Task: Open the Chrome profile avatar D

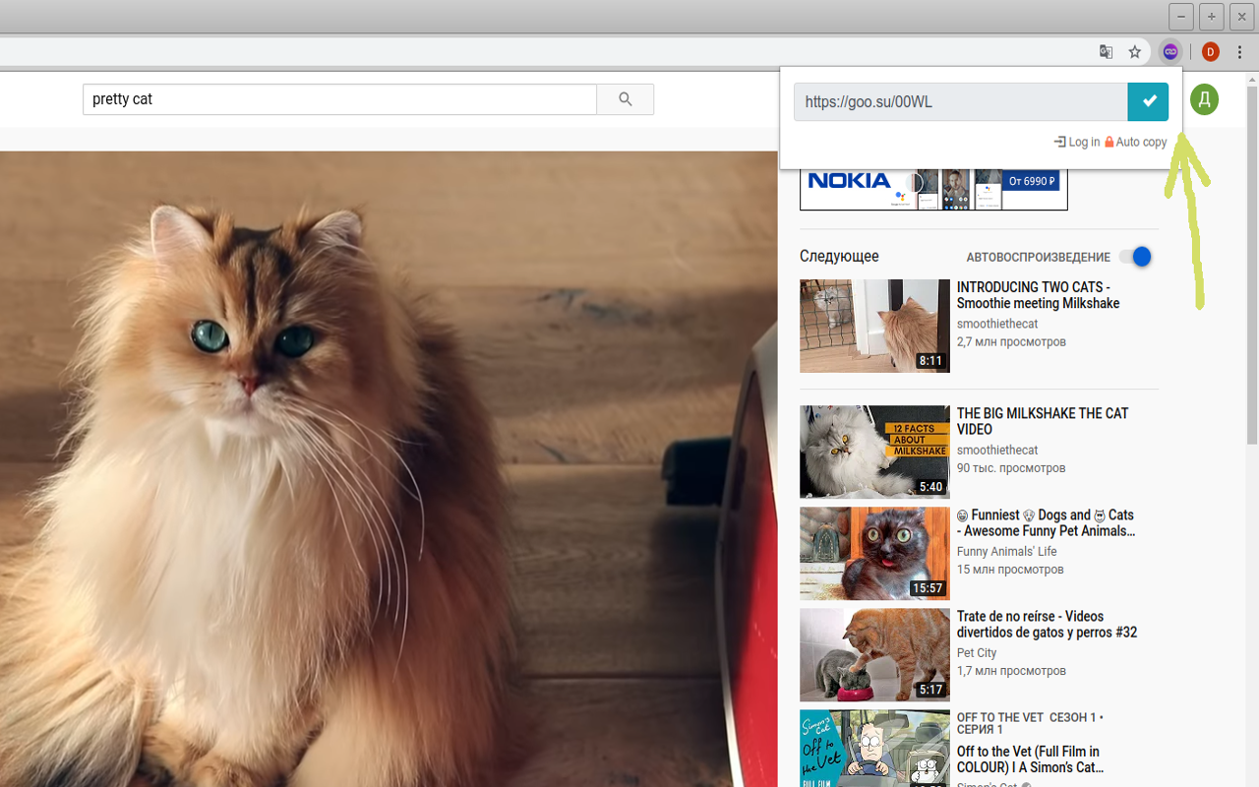Action: (x=1211, y=52)
